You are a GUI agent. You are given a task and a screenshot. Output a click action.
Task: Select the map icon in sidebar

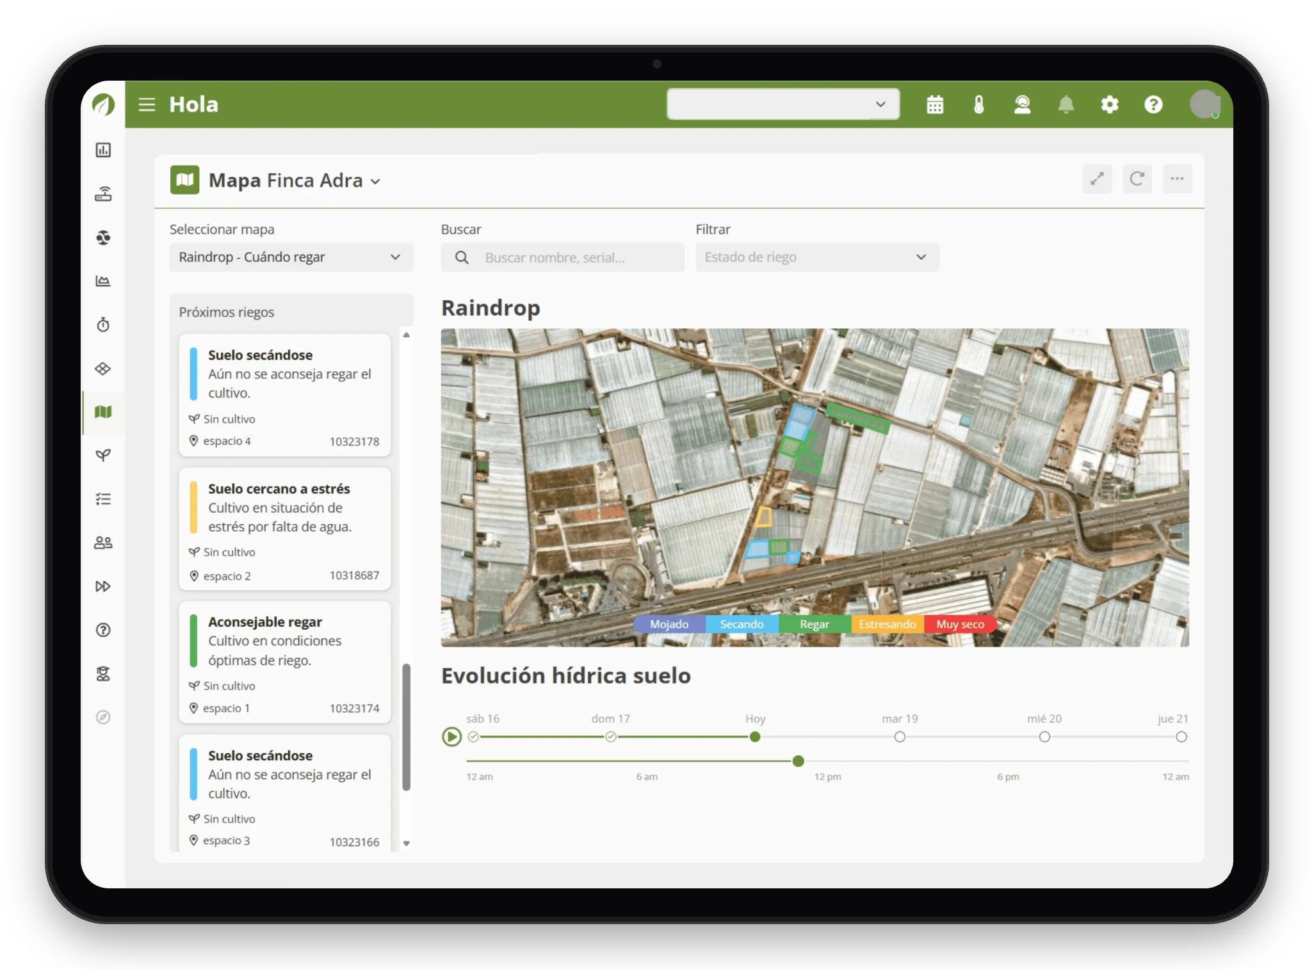pos(103,412)
